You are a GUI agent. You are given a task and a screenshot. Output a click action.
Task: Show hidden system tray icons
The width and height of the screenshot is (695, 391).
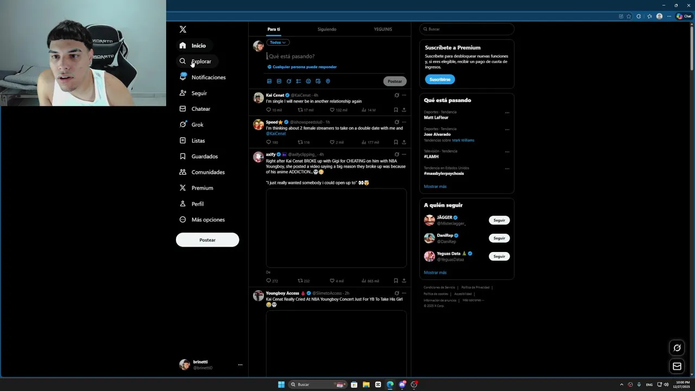[x=622, y=384]
